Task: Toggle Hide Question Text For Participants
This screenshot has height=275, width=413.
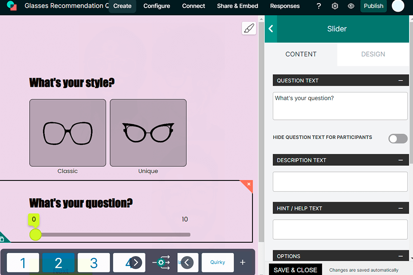Action: point(398,138)
